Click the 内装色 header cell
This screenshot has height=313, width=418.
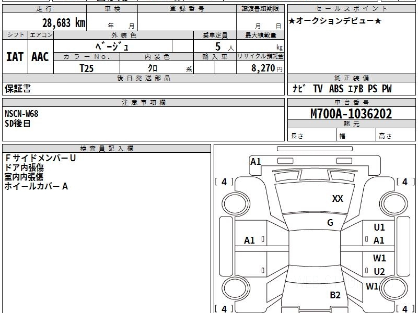[x=157, y=57]
